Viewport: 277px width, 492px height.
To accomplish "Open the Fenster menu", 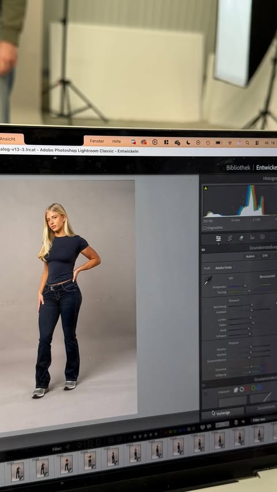I will [x=97, y=141].
